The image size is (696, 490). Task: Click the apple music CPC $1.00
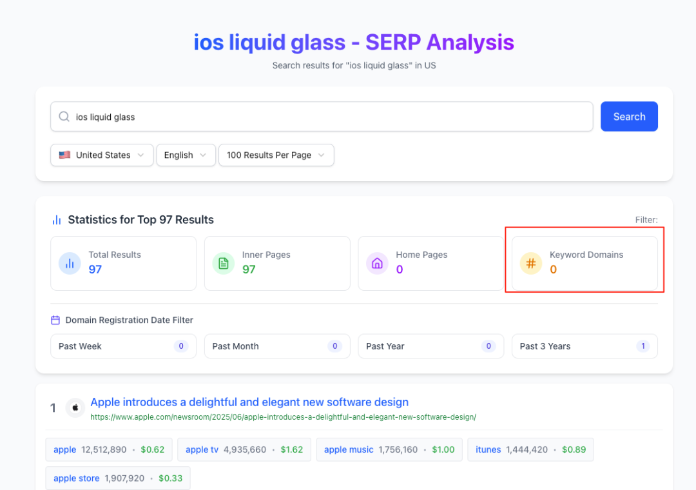443,449
